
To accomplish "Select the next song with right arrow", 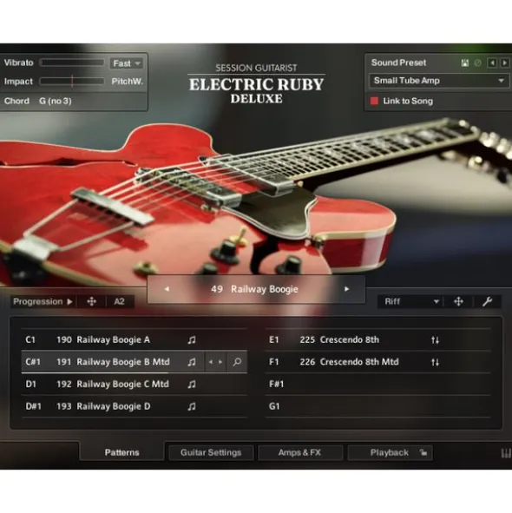I will 346,289.
